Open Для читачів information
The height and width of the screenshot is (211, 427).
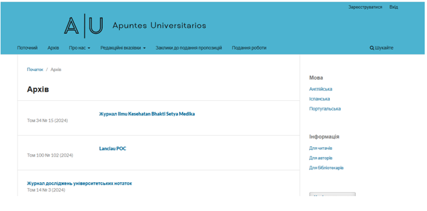[321, 149]
